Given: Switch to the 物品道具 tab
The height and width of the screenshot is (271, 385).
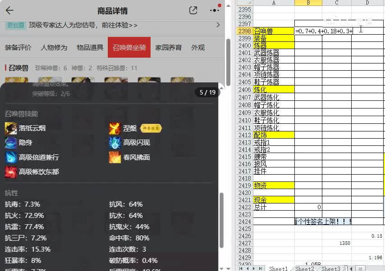Looking at the screenshot, I should (x=90, y=47).
